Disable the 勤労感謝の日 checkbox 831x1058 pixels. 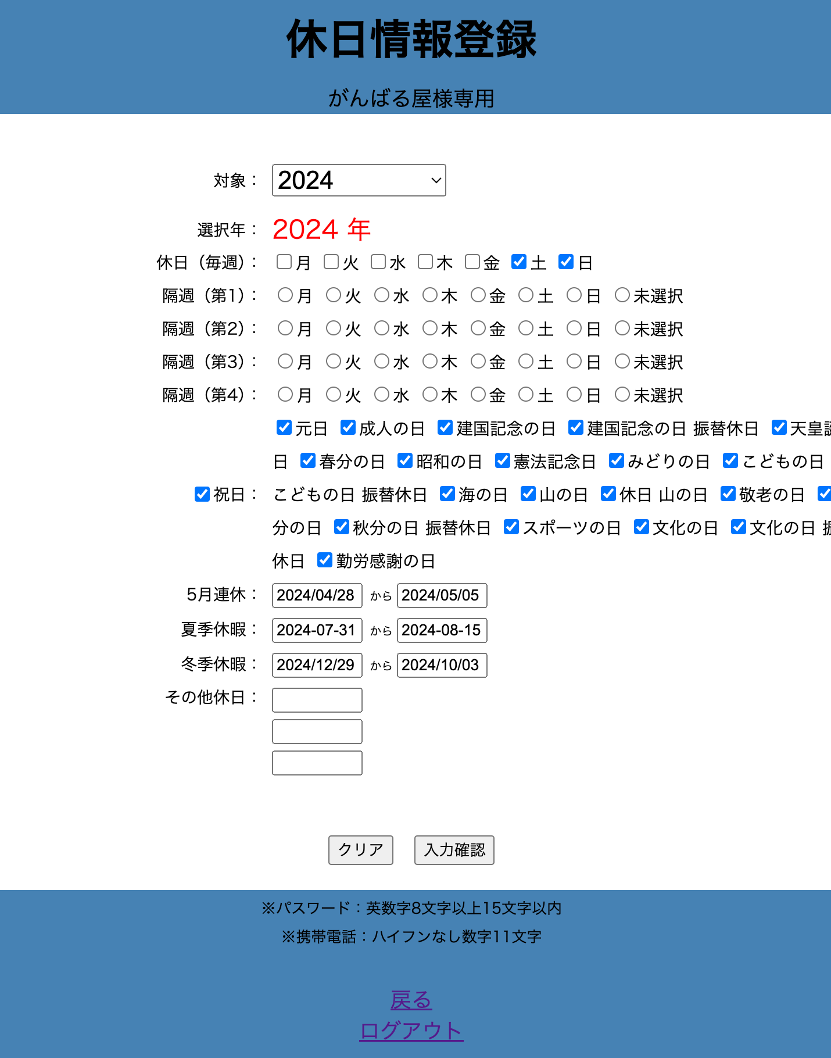pyautogui.click(x=325, y=560)
